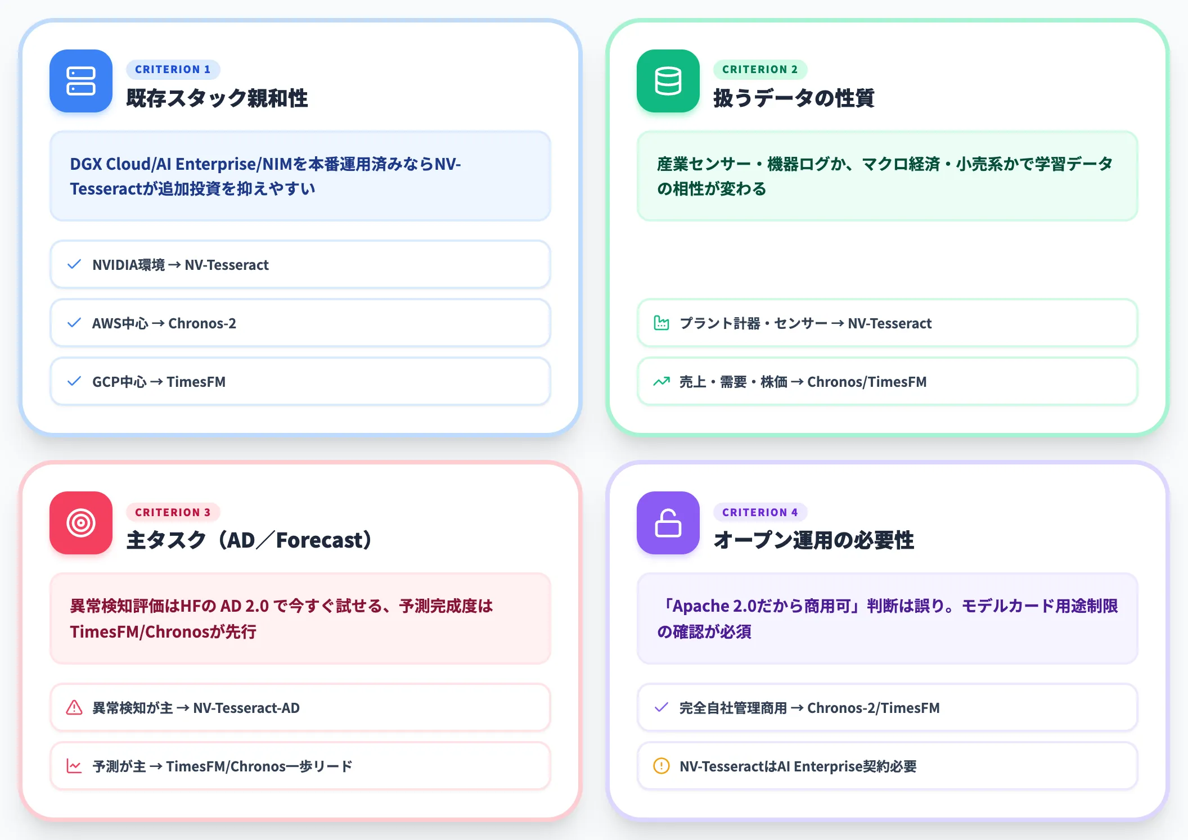This screenshot has height=840, width=1188.
Task: Click the 「Apache 2.0だから商用可」 description box
Action: (x=888, y=618)
